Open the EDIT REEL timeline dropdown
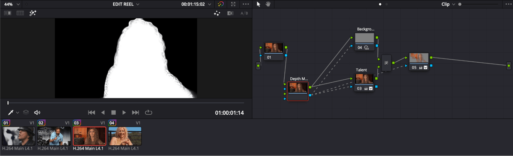 (x=126, y=4)
